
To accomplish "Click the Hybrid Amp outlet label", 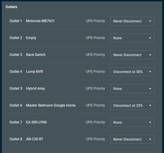I will pos(35,89).
